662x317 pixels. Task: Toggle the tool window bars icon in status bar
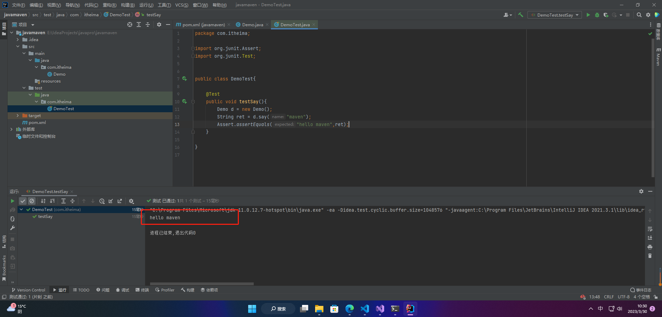point(4,297)
